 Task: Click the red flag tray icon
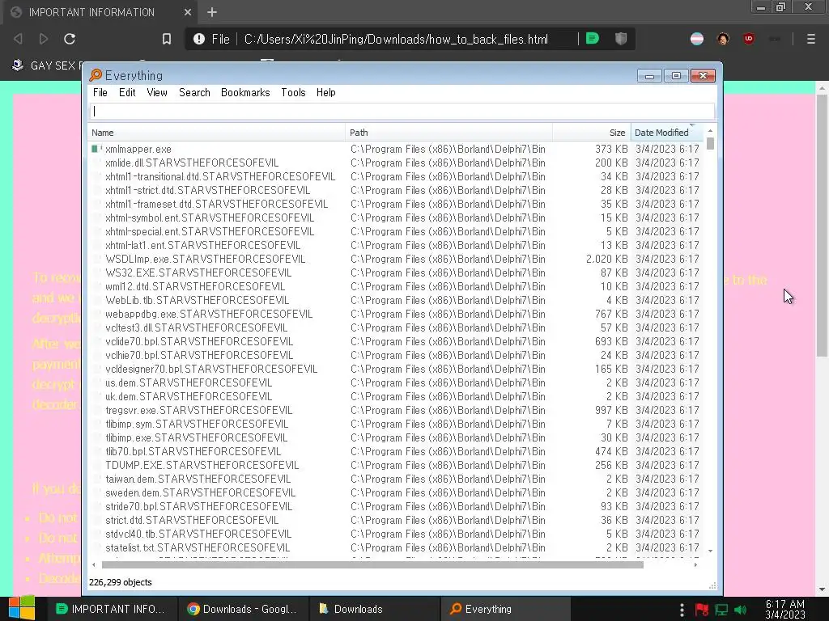(702, 610)
